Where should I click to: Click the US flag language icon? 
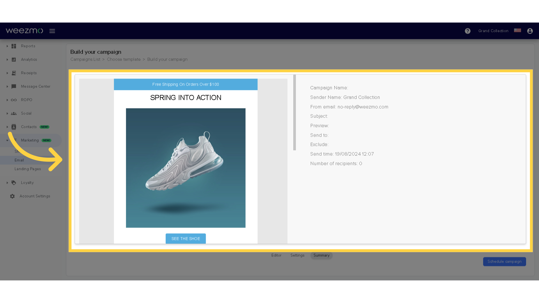click(x=517, y=30)
